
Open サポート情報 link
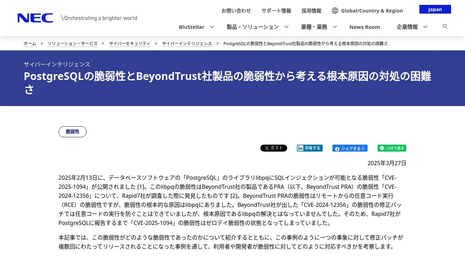click(x=276, y=11)
